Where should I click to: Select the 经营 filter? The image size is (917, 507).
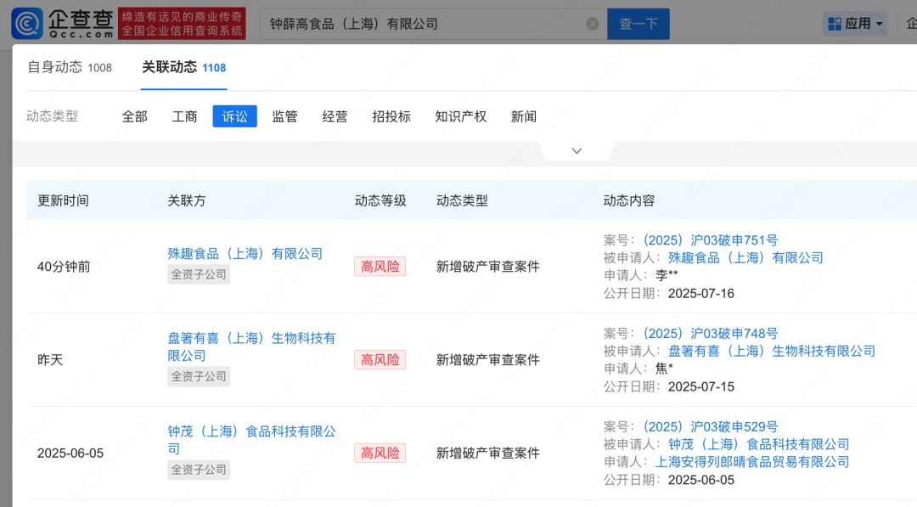(335, 116)
